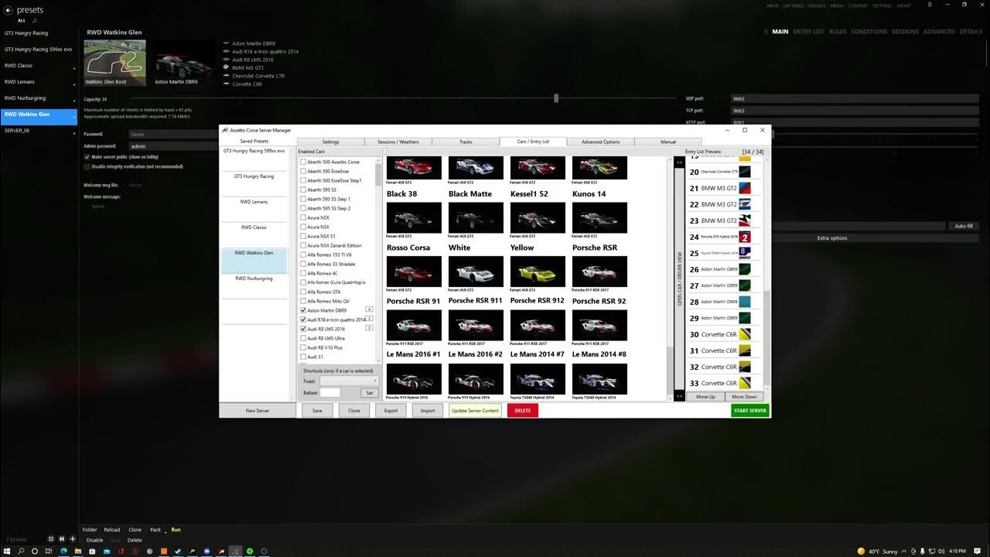Uncheck Audi R18 e-tron quattro 2014 checkbox

coord(303,320)
